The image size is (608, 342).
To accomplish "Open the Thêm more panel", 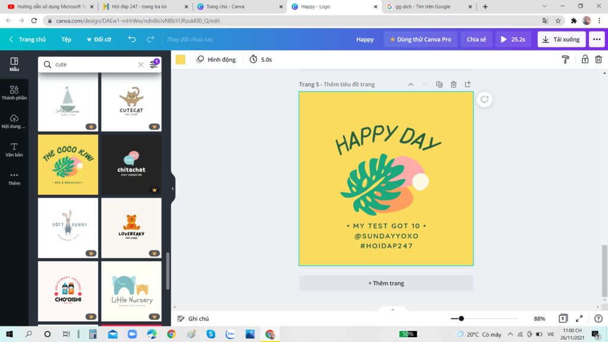I will click(14, 178).
